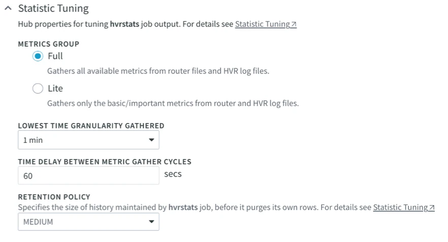Click the "Gathers only the basic/important metrics" description
This screenshot has height=242, width=448.
coord(173,104)
